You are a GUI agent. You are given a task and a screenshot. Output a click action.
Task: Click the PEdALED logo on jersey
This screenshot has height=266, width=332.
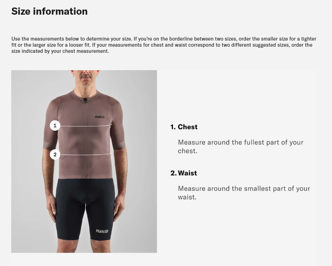(x=100, y=117)
